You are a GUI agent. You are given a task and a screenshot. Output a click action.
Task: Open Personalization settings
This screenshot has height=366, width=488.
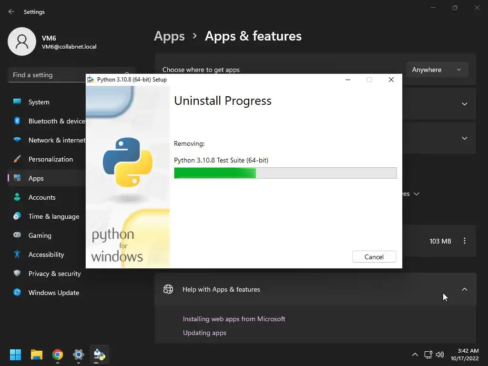tap(47, 159)
